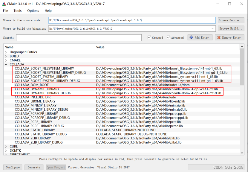Select COLLADA_BOOST_FILESYSTEM_LIBRARY entry name
248x172 pixels.
tap(44, 69)
